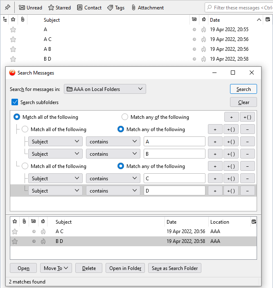
Task: Select top-level Match any of the following
Action: (x=125, y=117)
